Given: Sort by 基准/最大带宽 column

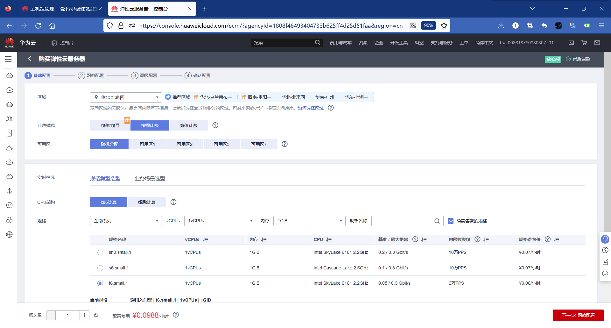Looking at the screenshot, I should 424,239.
